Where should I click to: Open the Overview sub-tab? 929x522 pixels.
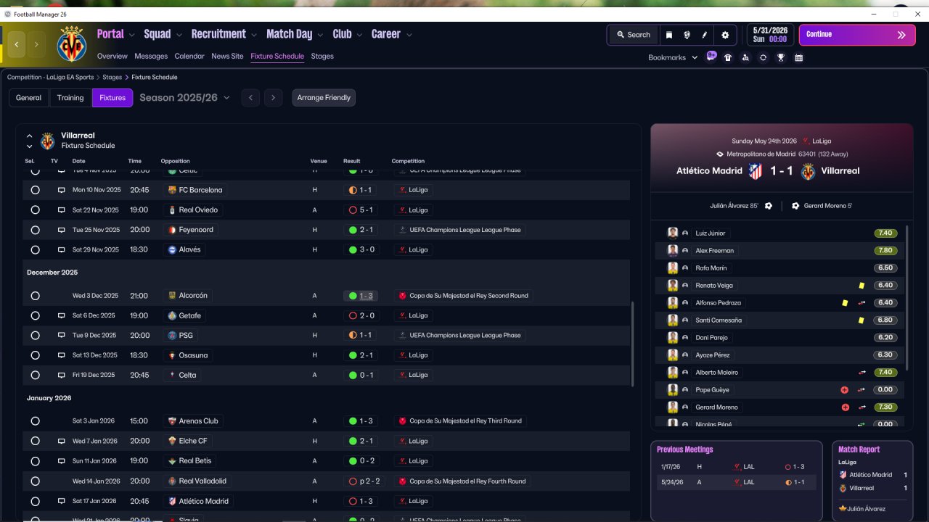(112, 56)
